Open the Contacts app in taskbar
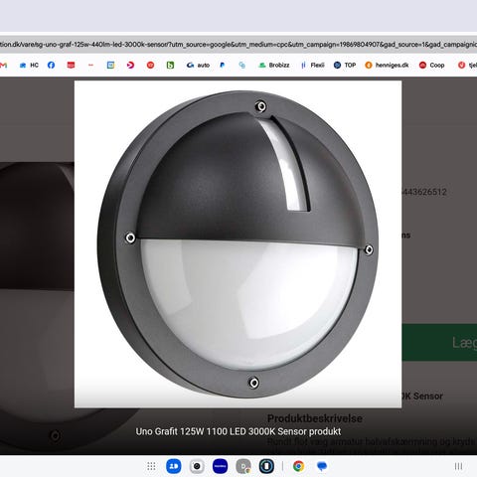This screenshot has height=477, width=477. pos(174,466)
